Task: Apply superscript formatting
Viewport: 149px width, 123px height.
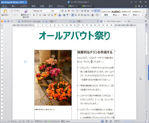Action: click(x=49, y=15)
